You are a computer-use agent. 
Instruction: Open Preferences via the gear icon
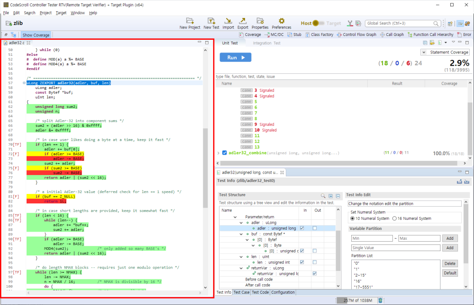pos(282,21)
